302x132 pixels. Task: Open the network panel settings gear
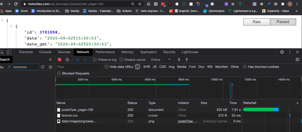(x=297, y=60)
